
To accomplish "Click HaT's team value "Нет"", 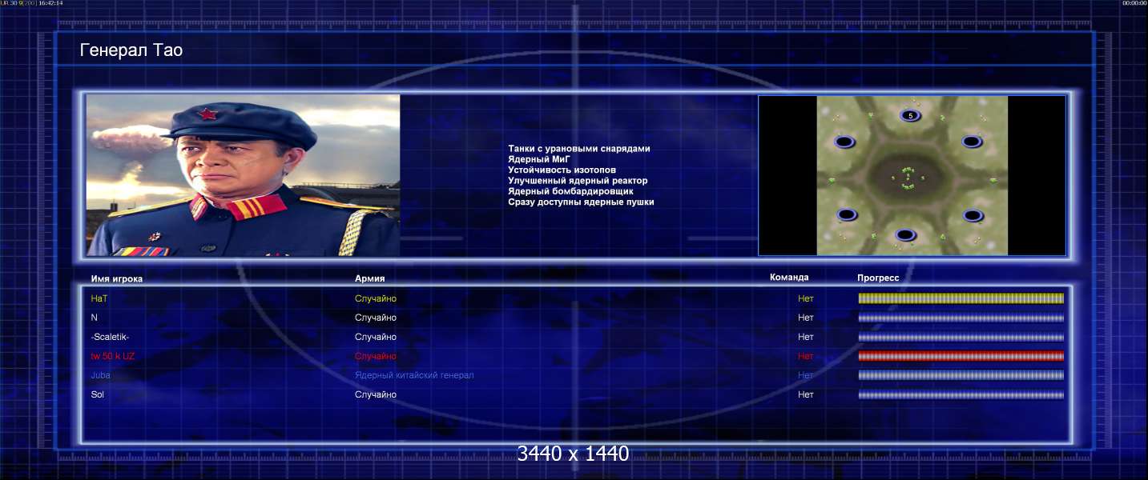I will [806, 298].
